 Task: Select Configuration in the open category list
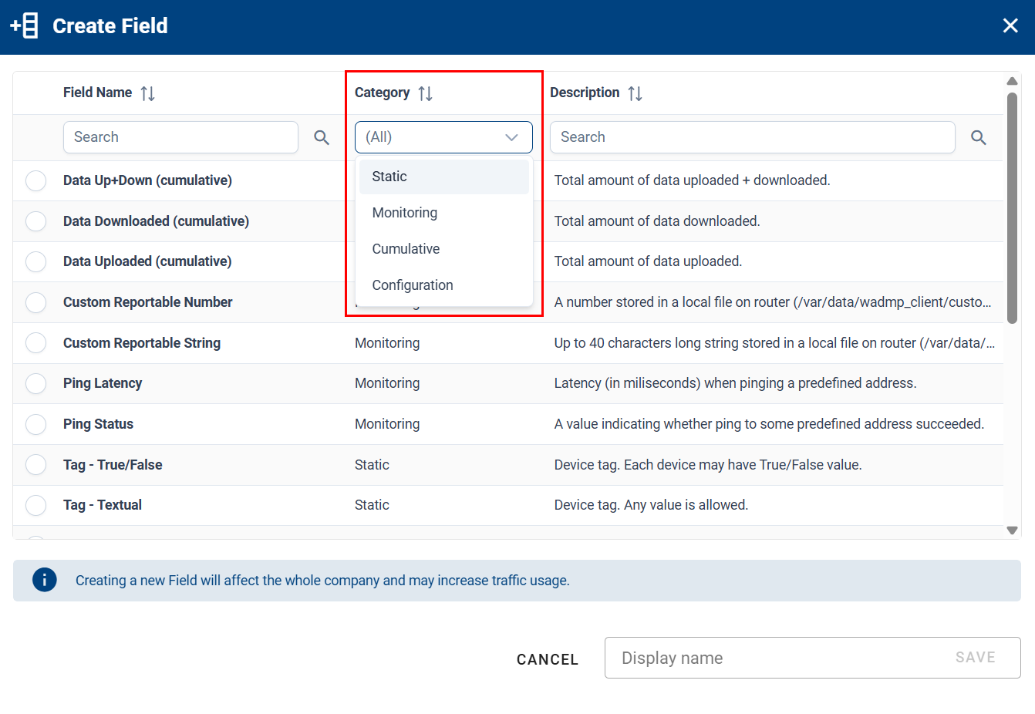tap(413, 285)
